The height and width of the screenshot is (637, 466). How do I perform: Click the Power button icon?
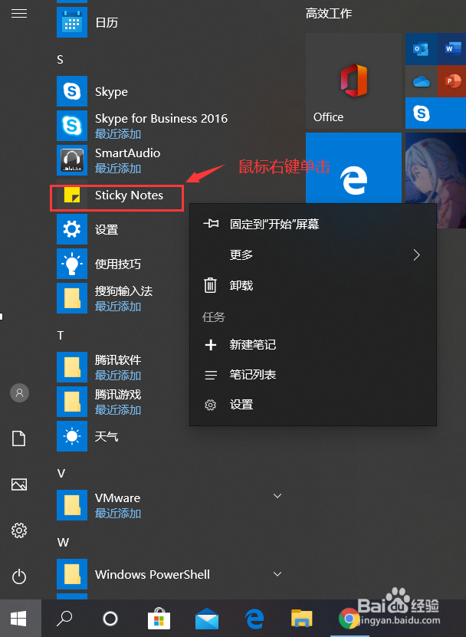pos(19,576)
